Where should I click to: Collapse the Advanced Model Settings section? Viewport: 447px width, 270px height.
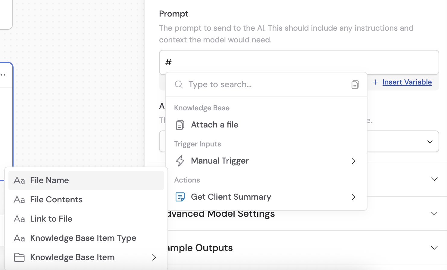(x=434, y=213)
